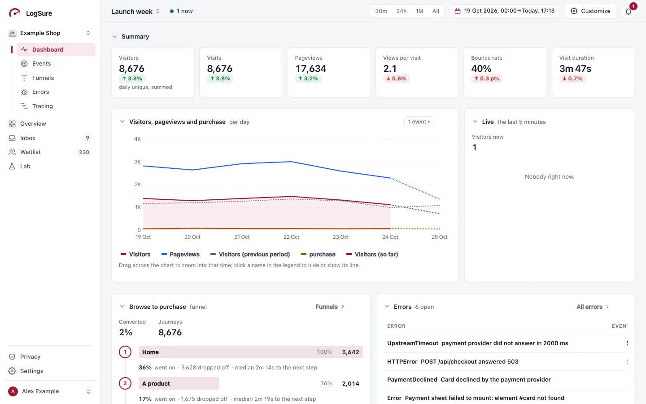This screenshot has width=646, height=404.
Task: Hide the Visitors (so far) series
Action: click(x=372, y=255)
